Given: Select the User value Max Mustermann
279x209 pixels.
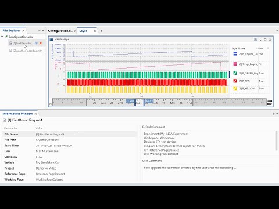Looking at the screenshot, I should 47,151.
